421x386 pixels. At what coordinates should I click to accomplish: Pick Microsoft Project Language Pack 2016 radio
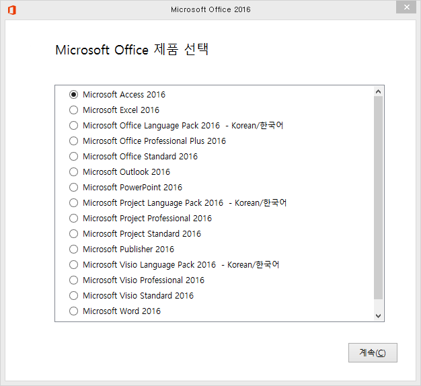pos(73,202)
